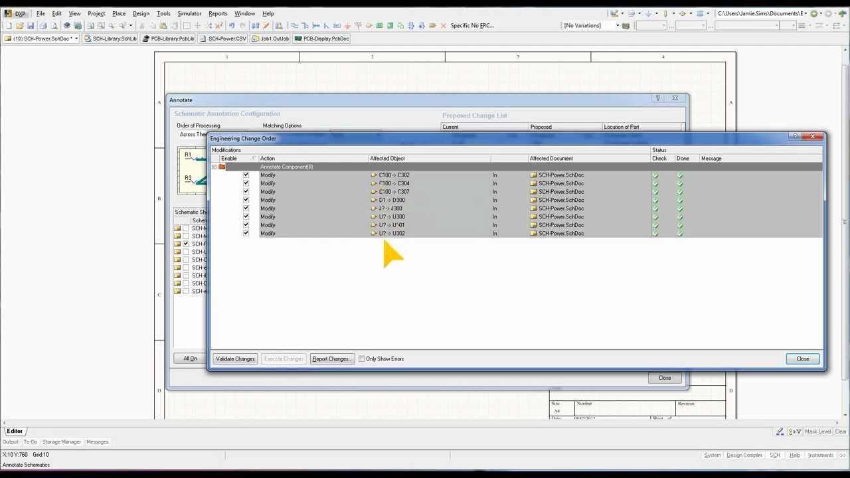Click the Place Bus toolbar icon
This screenshot has width=850, height=478.
point(305,26)
